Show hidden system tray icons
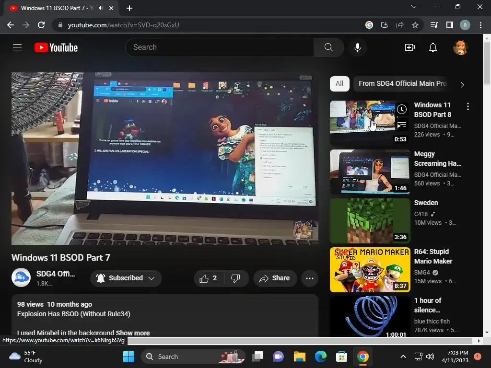The width and height of the screenshot is (491, 368). [403, 356]
